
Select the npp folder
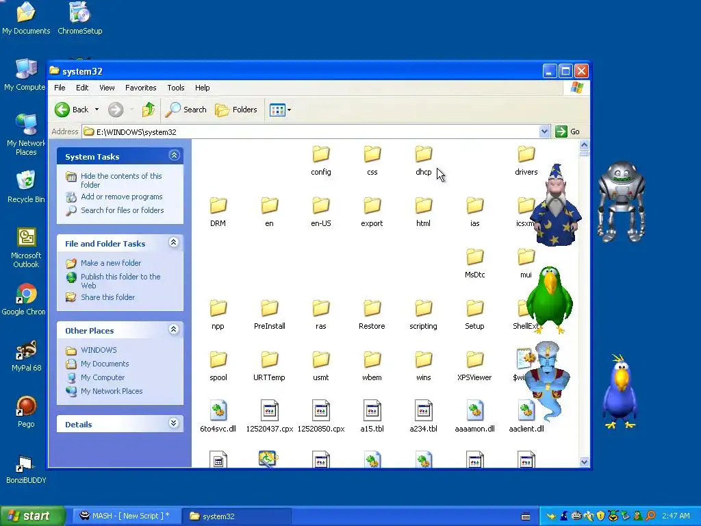218,314
